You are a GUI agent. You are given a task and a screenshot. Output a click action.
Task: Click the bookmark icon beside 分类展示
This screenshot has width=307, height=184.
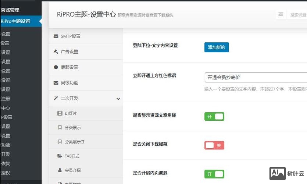pyautogui.click(x=60, y=128)
